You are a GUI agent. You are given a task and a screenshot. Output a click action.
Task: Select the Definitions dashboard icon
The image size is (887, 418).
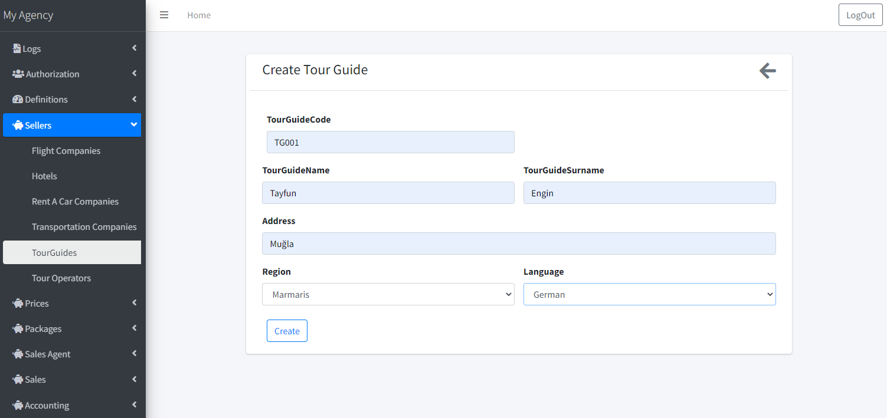(x=18, y=99)
